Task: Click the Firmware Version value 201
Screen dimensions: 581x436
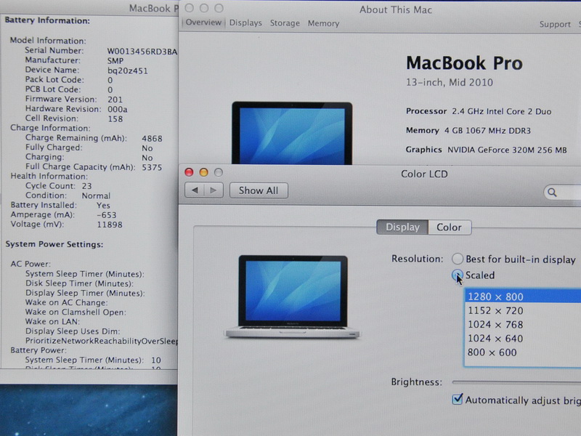Action: coord(115,100)
